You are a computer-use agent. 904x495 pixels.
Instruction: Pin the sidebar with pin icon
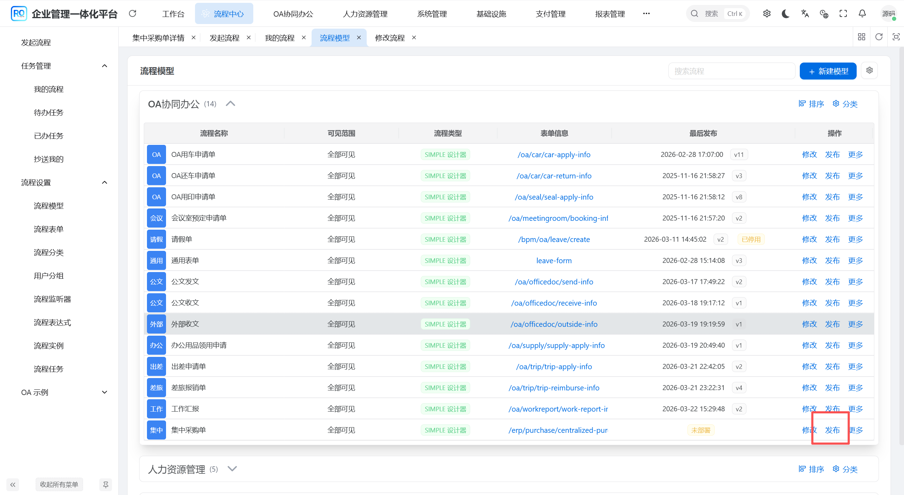coord(106,484)
